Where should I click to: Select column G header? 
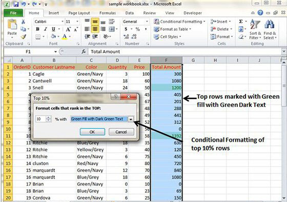pos(193,60)
